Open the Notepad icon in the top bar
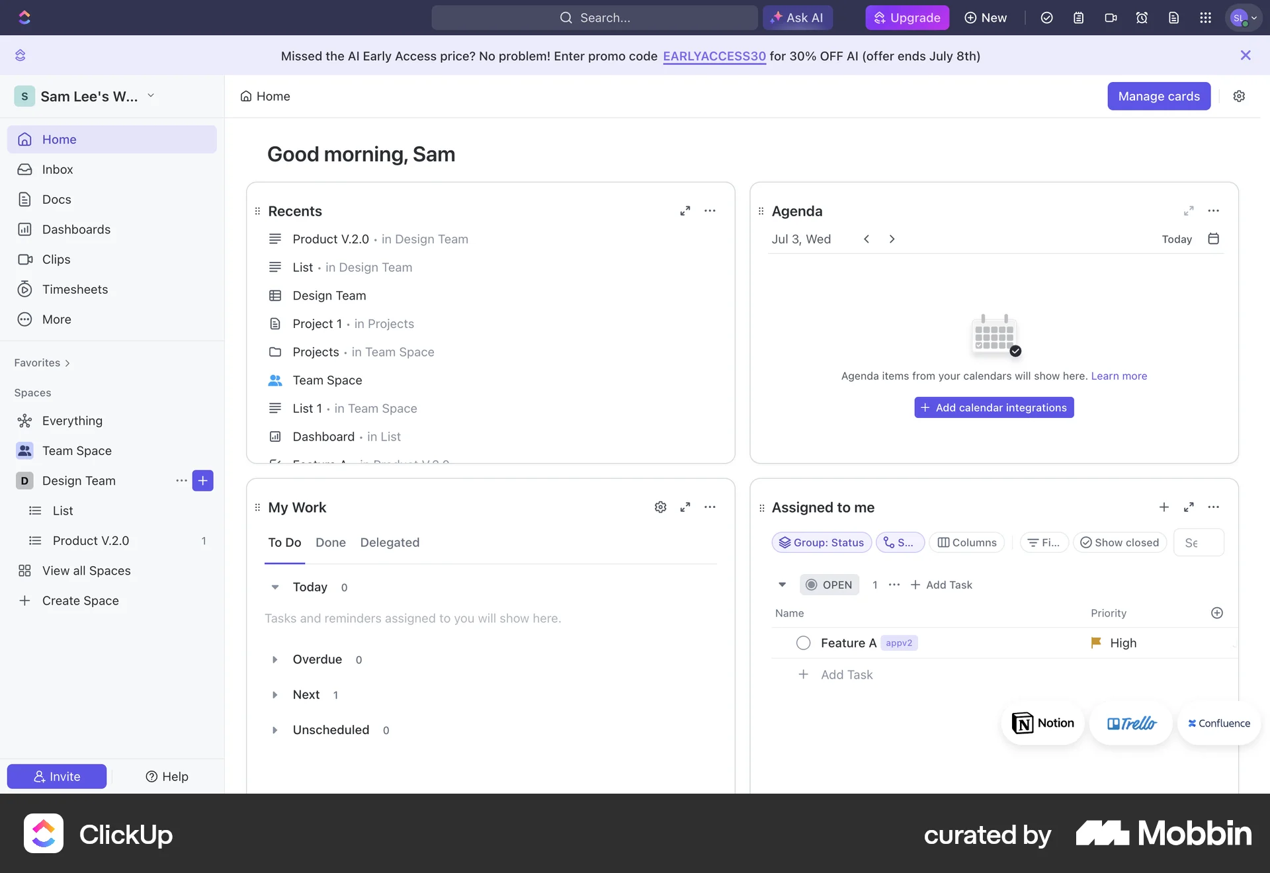The image size is (1270, 873). 1079,18
